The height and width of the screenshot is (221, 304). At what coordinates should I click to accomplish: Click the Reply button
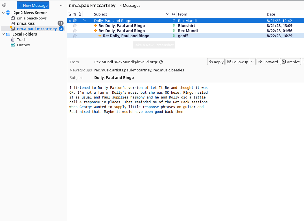click(x=216, y=62)
